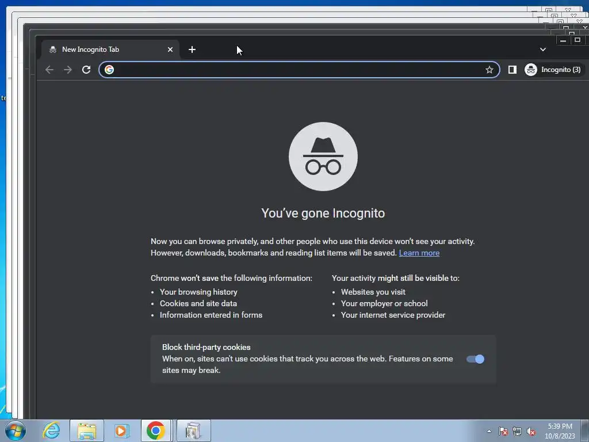Open Windows Media Player from the taskbar
Image resolution: width=589 pixels, height=442 pixels.
(x=121, y=430)
